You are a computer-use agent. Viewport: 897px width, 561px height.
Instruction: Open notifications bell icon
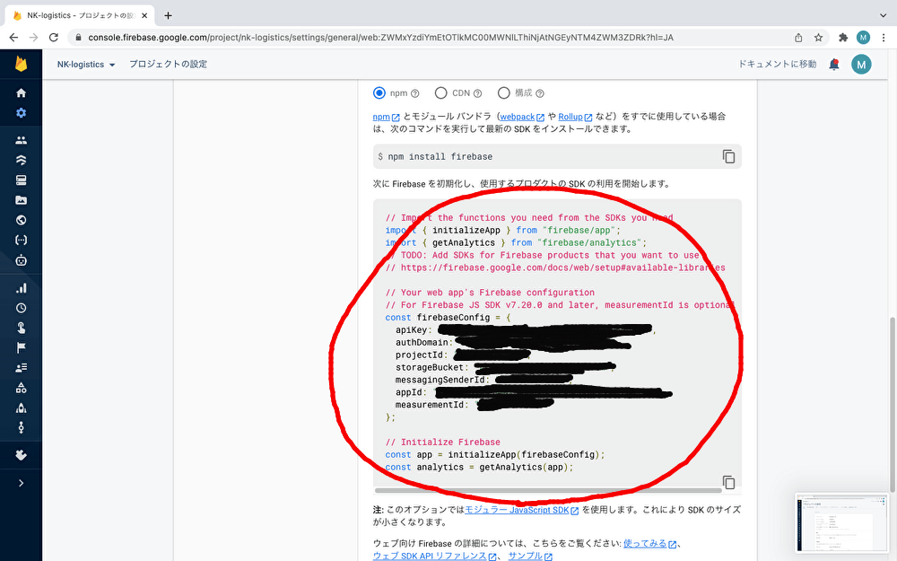click(x=834, y=64)
